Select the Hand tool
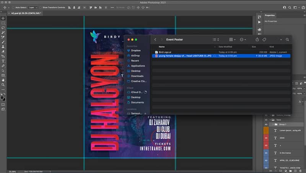Screen dimensions: 306x173 pyautogui.click(x=3, y=80)
